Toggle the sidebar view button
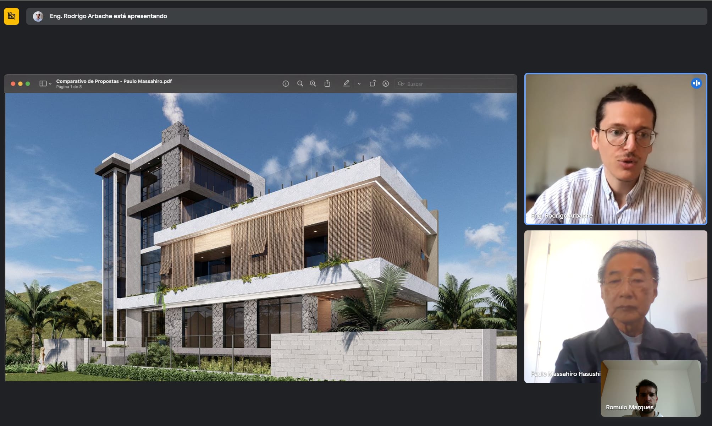This screenshot has width=712, height=426. [x=43, y=84]
